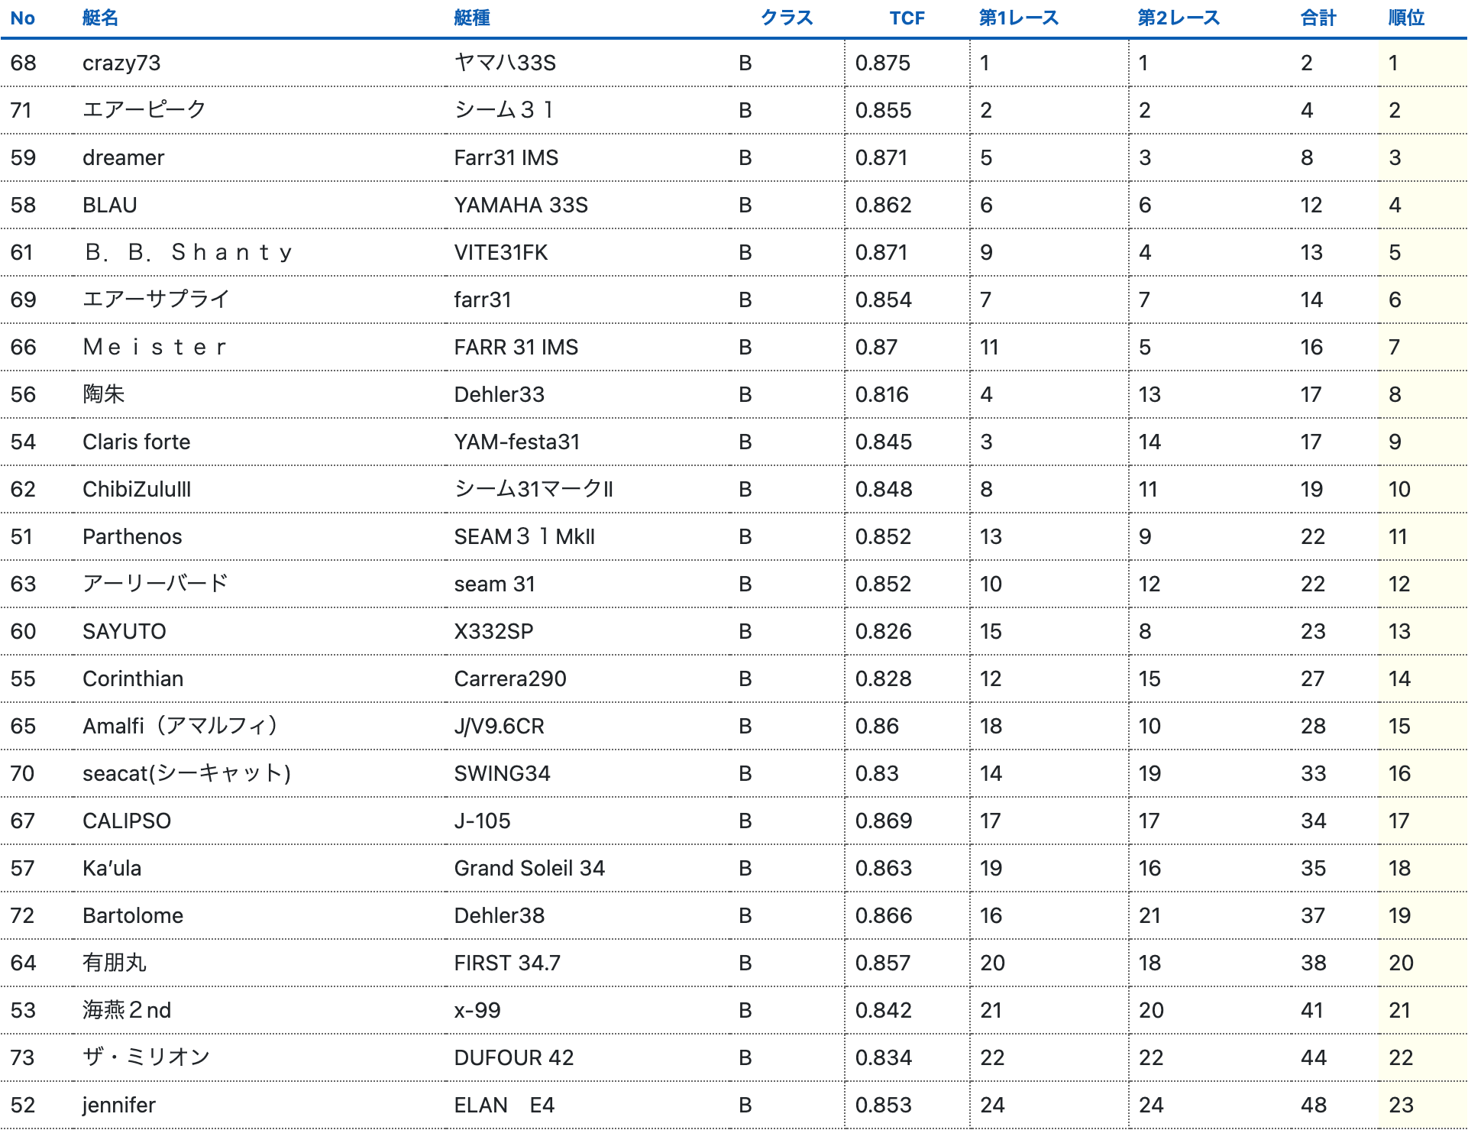Screen dimensions: 1468x1143
Task: Click the DUFOUR 42 boat type
Action: 513,1058
